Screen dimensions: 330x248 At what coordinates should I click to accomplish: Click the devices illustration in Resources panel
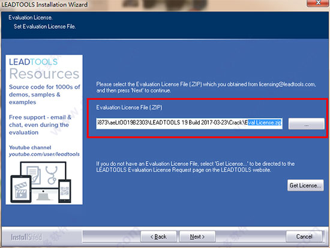[41, 182]
